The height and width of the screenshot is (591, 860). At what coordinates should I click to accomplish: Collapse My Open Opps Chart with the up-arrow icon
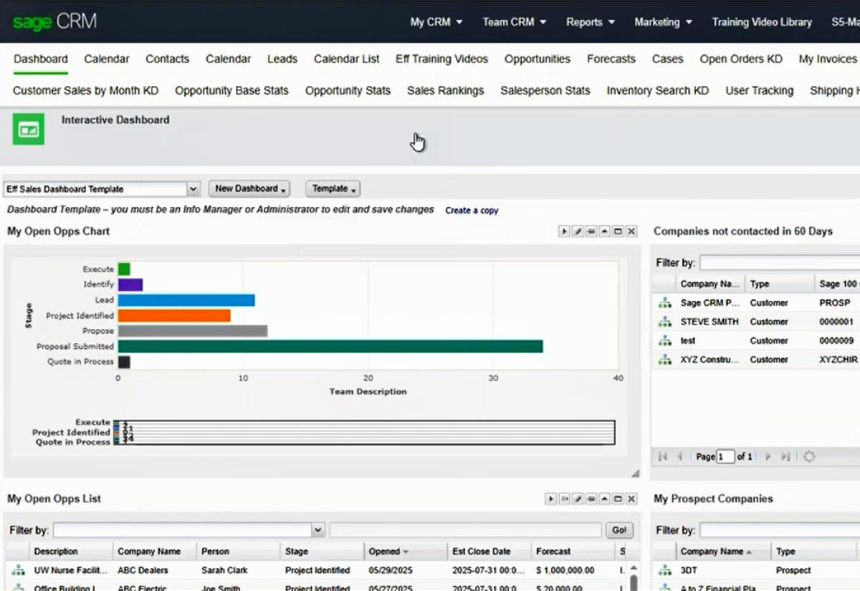[x=604, y=231]
